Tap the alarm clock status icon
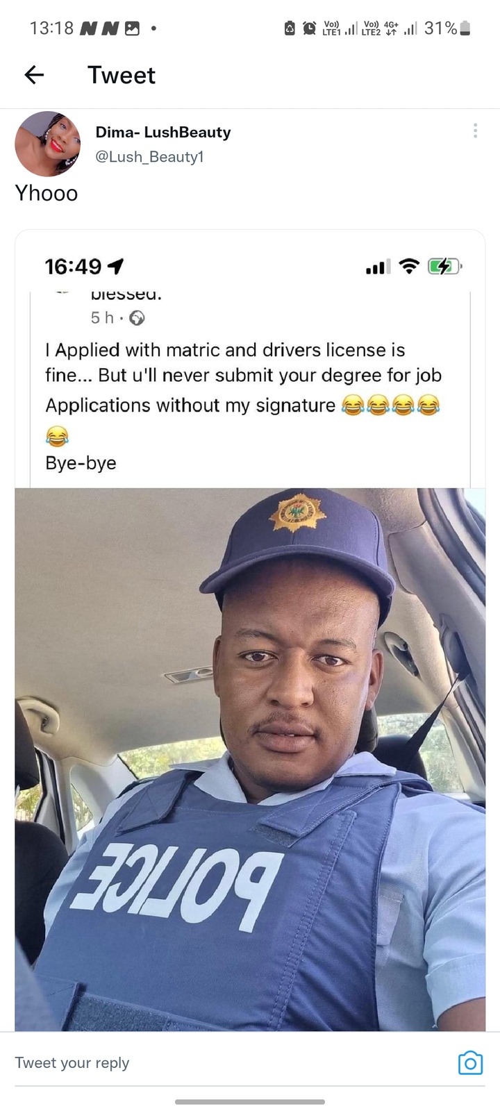This screenshot has height=1111, width=500. 310,28
